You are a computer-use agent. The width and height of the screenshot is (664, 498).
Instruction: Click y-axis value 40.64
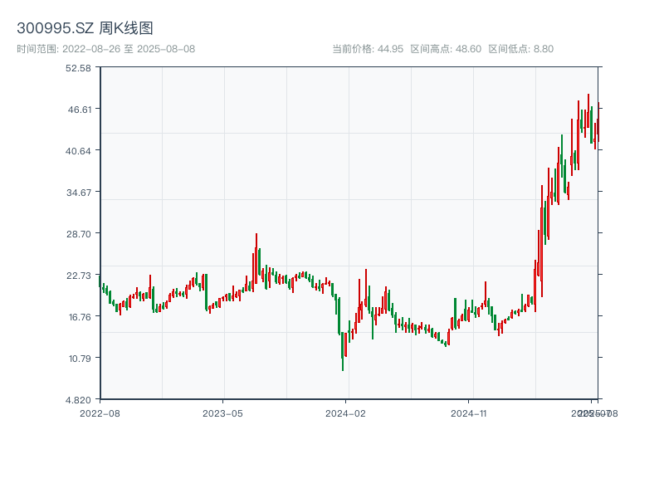[x=78, y=151]
